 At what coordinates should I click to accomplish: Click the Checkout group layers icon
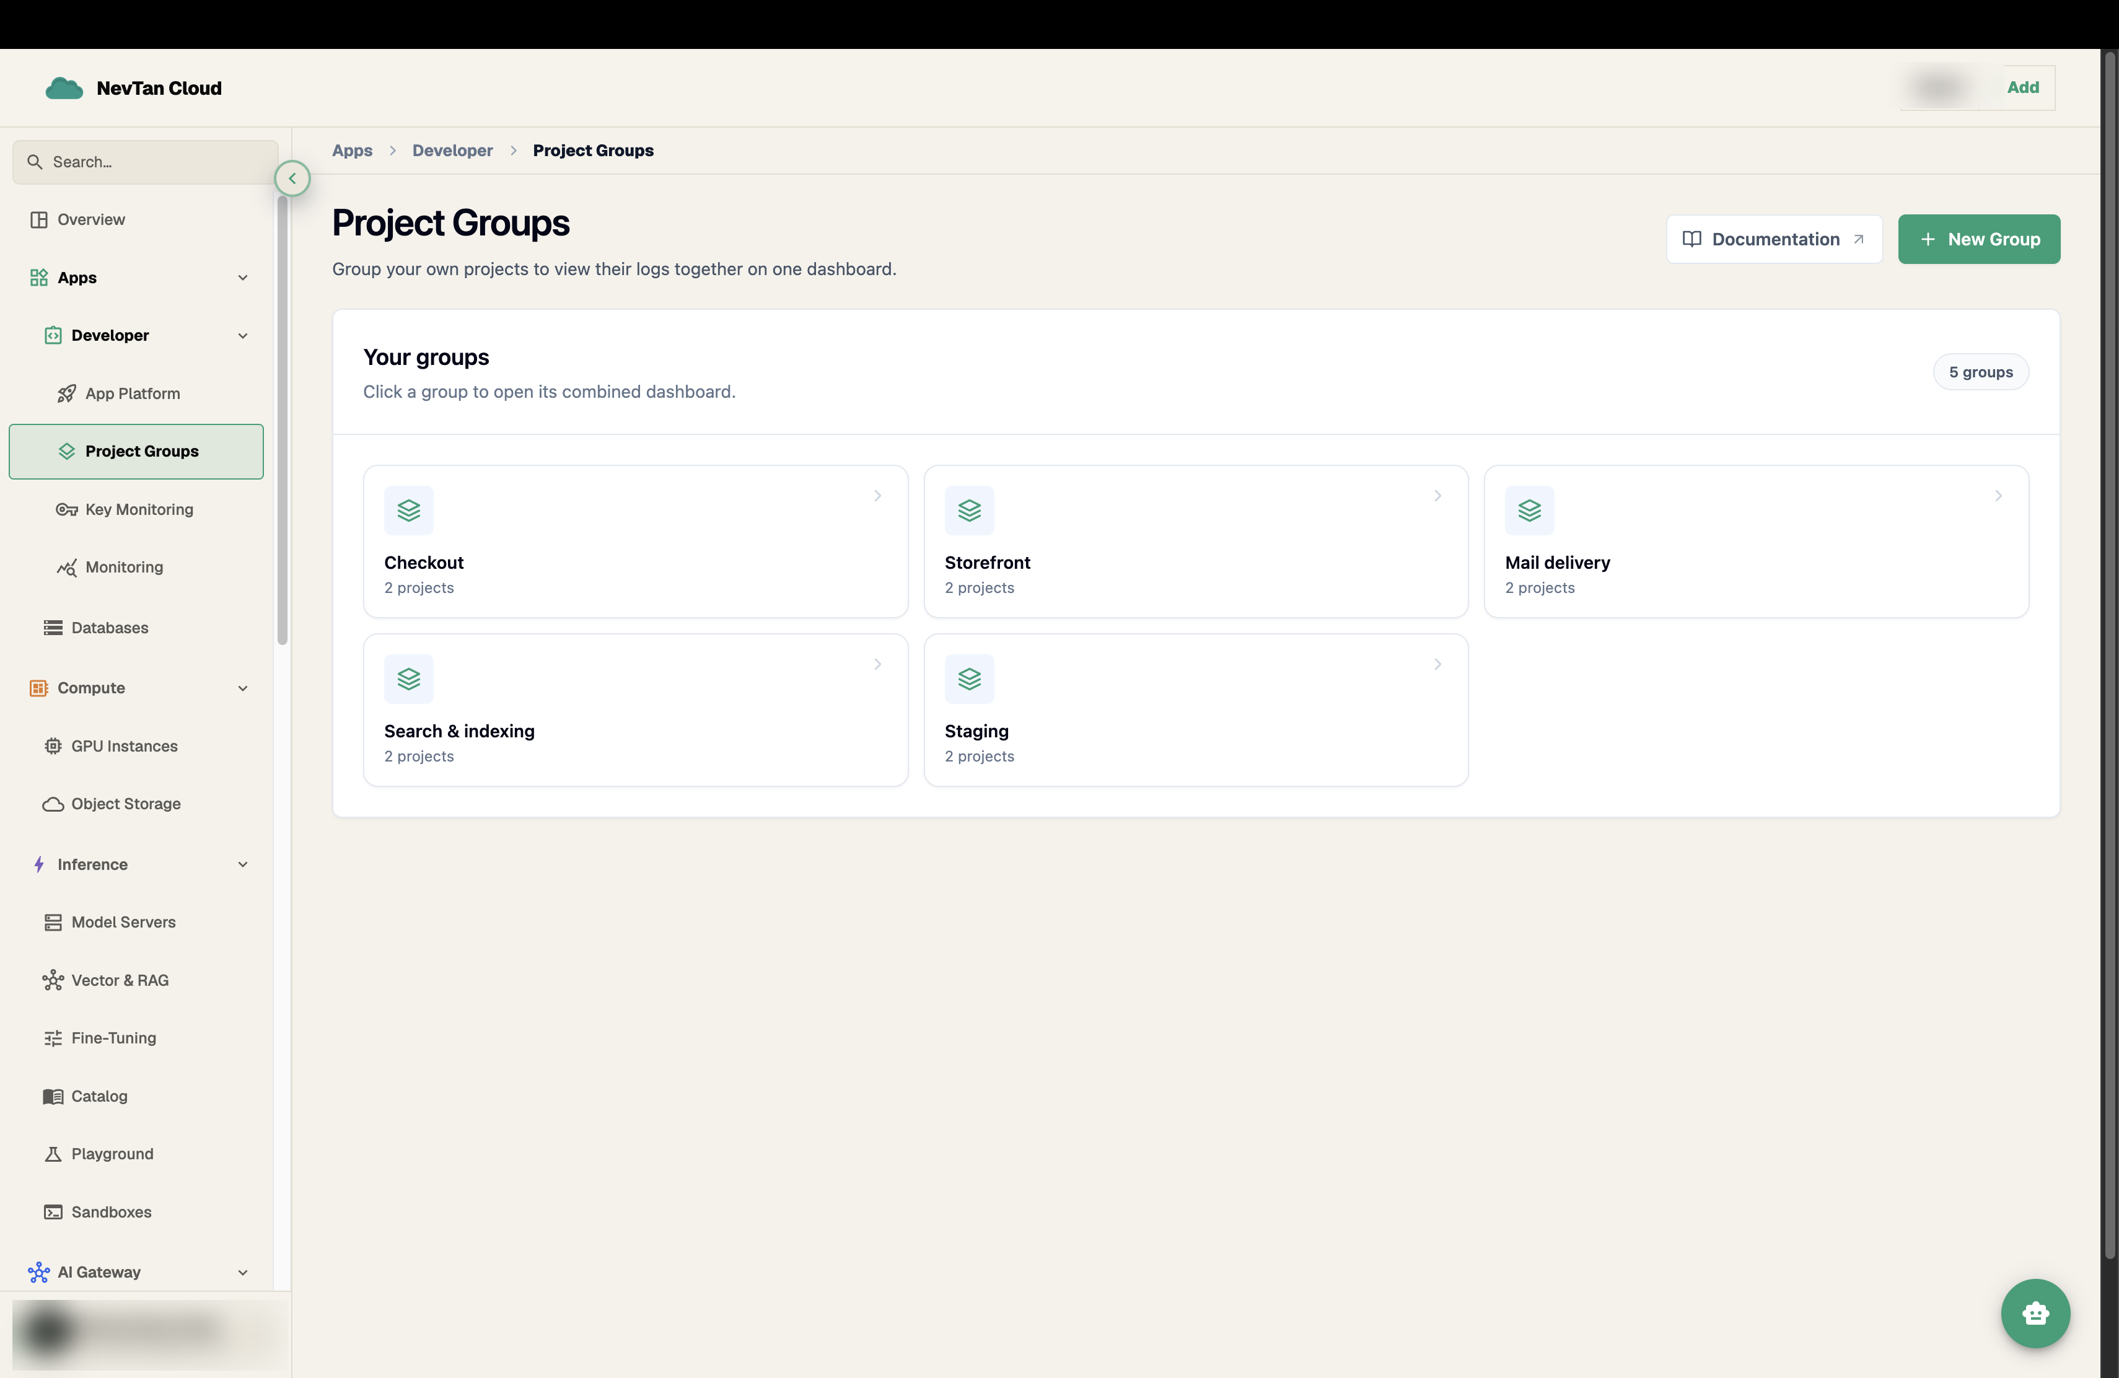tap(409, 510)
